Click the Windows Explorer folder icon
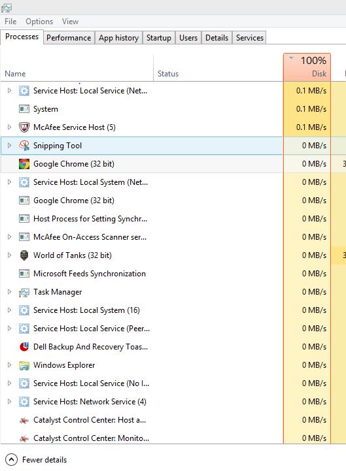346x471 pixels. [x=24, y=365]
